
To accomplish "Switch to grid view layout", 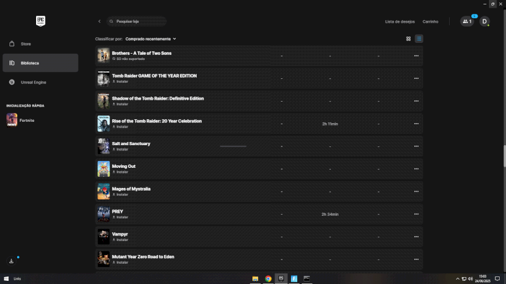I will tap(408, 38).
